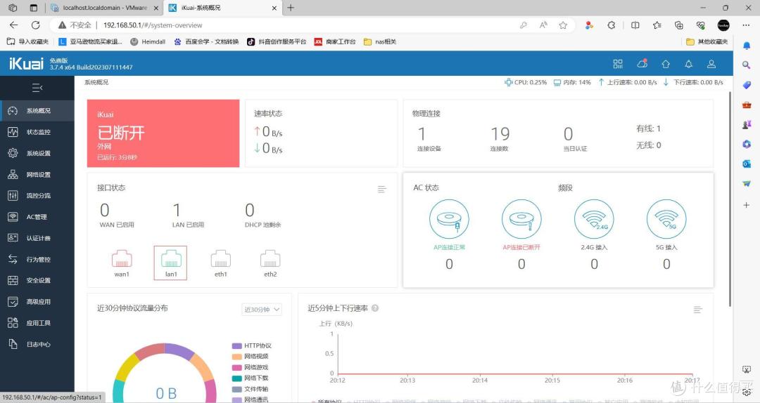The width and height of the screenshot is (760, 403).
Task: Toggle 网络游戏 legend color swatch
Action: [236, 368]
